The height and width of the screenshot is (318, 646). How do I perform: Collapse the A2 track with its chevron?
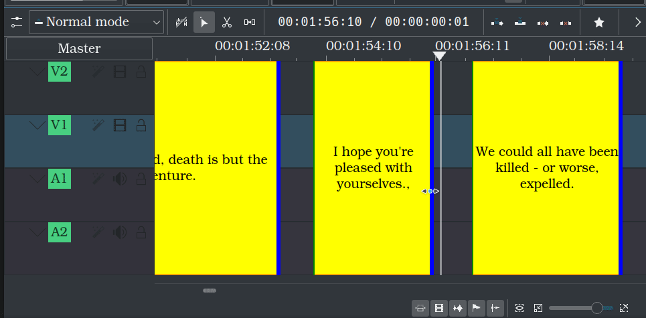[37, 232]
